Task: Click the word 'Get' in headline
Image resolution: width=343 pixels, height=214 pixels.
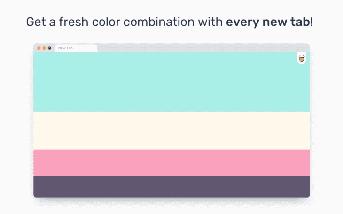Action: pos(35,23)
